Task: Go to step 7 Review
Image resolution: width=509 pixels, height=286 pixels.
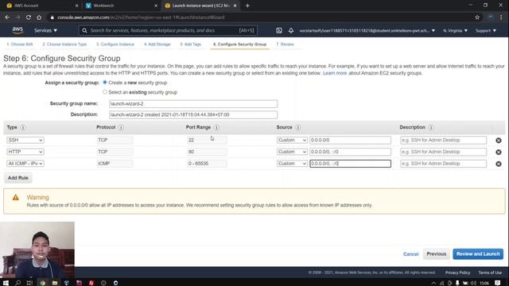Action: click(285, 44)
